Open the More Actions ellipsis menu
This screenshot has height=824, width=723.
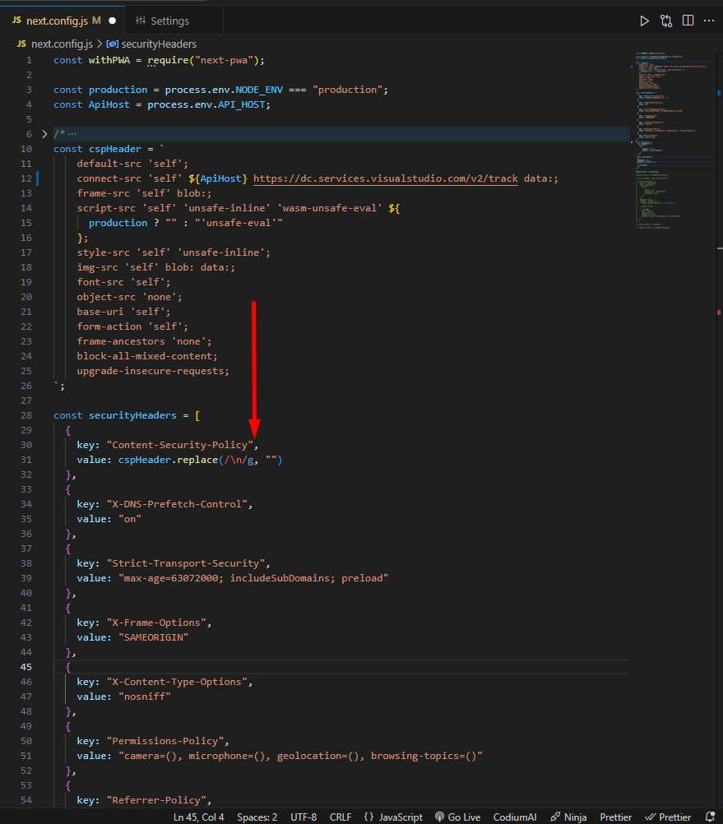[709, 21]
